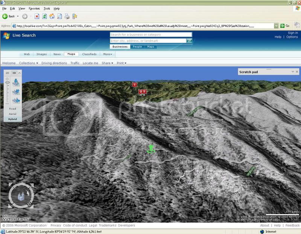Open the Share dropdown menu
This screenshot has width=301, height=234.
tap(107, 63)
